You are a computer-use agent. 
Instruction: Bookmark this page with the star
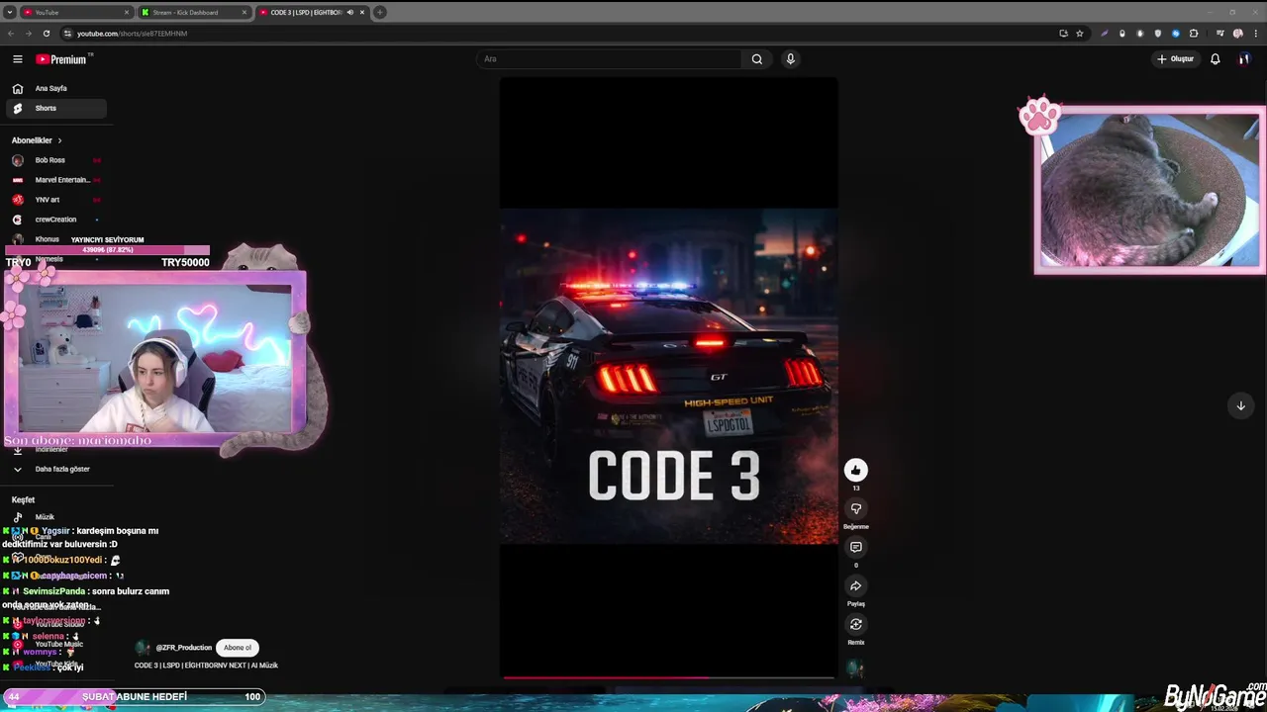pyautogui.click(x=1080, y=34)
